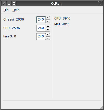
Task: Select the 'Chassi: 2636' speed label
Action: [14, 19]
